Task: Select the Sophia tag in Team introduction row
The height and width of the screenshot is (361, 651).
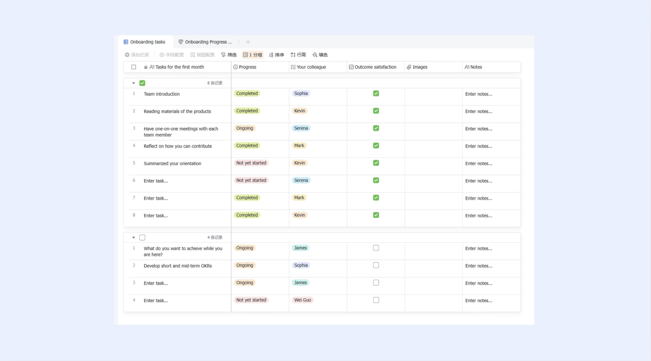Action: [301, 93]
